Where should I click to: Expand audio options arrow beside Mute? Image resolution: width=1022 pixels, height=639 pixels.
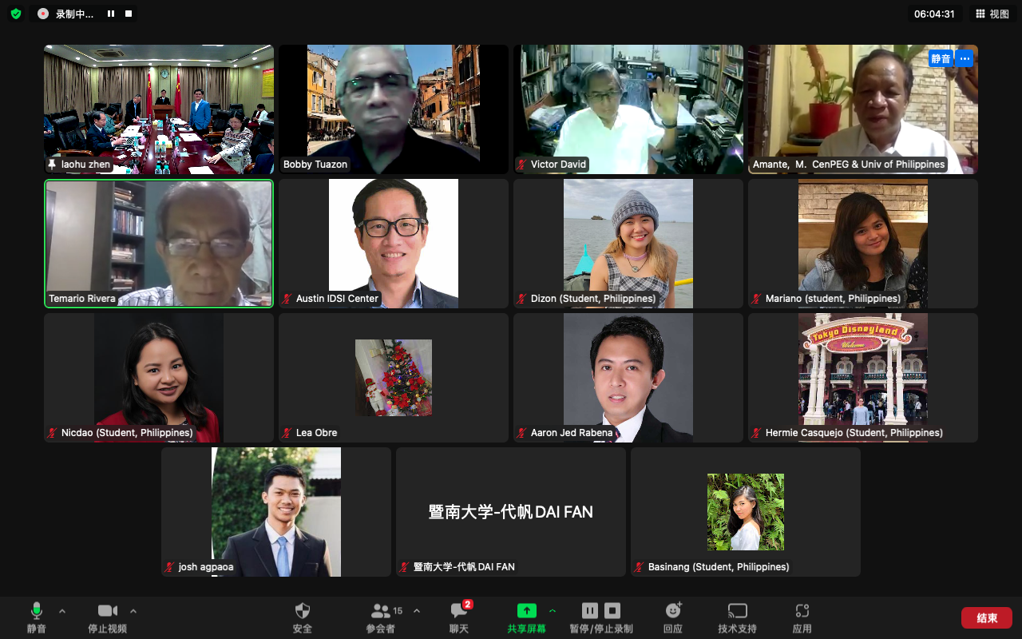coord(62,611)
